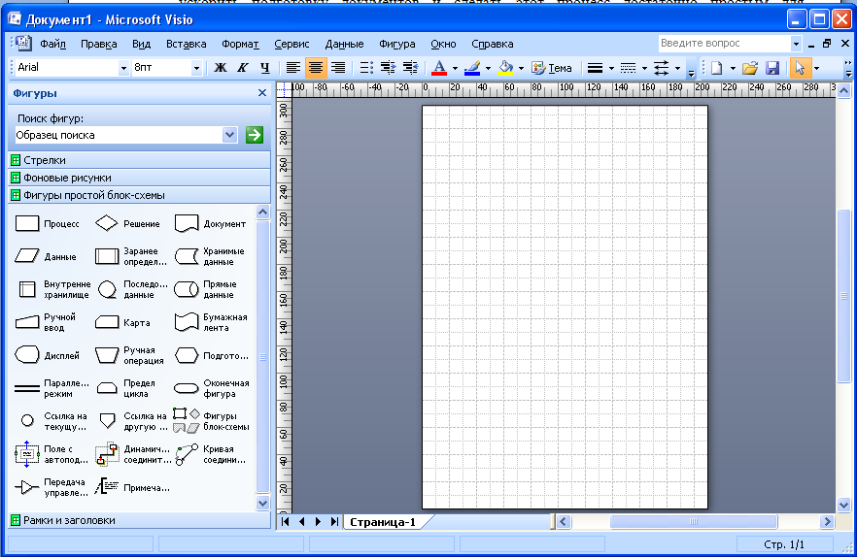Toggle bold Ж formatting
857x557 pixels.
221,68
